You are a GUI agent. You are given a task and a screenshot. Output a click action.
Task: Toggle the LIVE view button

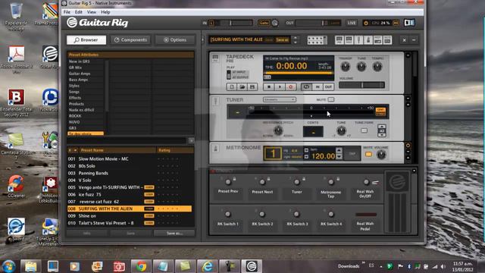(352, 23)
